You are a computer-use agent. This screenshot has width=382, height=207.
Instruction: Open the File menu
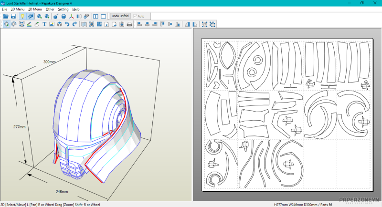(x=4, y=9)
